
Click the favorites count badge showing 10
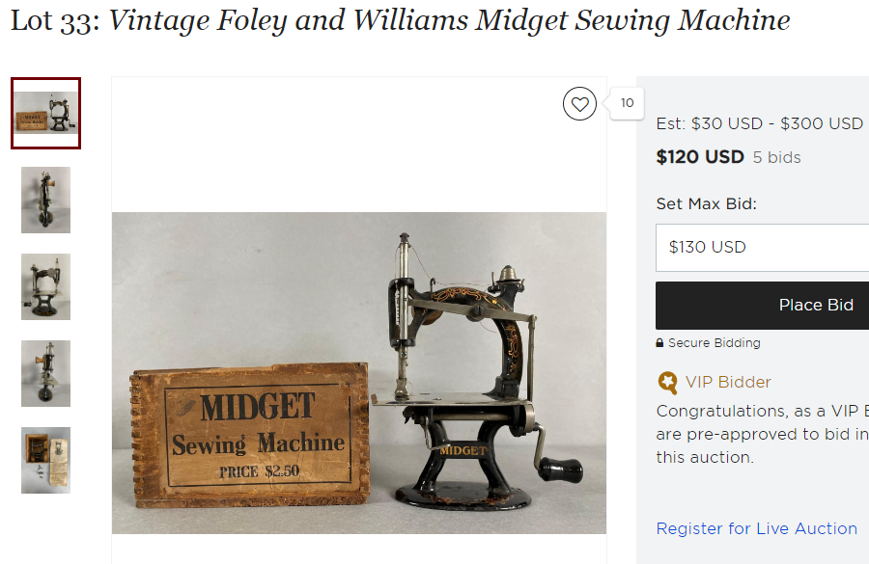coord(627,103)
